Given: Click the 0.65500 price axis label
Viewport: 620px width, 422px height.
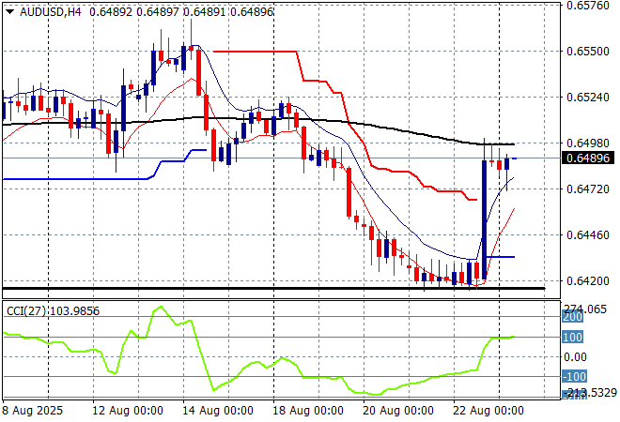Looking at the screenshot, I should coord(587,51).
